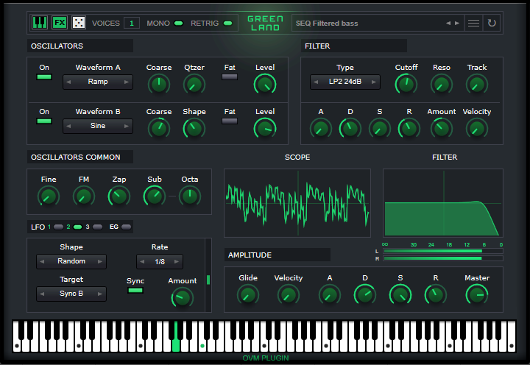Click the reload preset arrow icon

pyautogui.click(x=492, y=23)
